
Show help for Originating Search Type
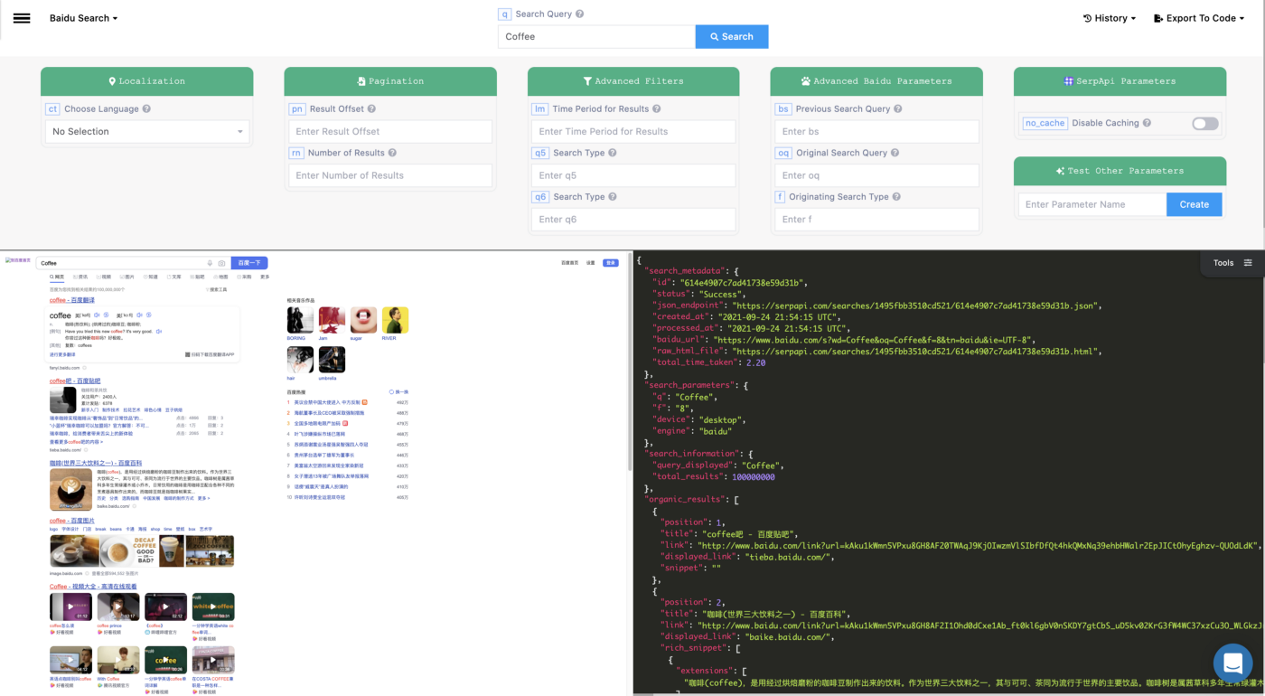click(896, 197)
